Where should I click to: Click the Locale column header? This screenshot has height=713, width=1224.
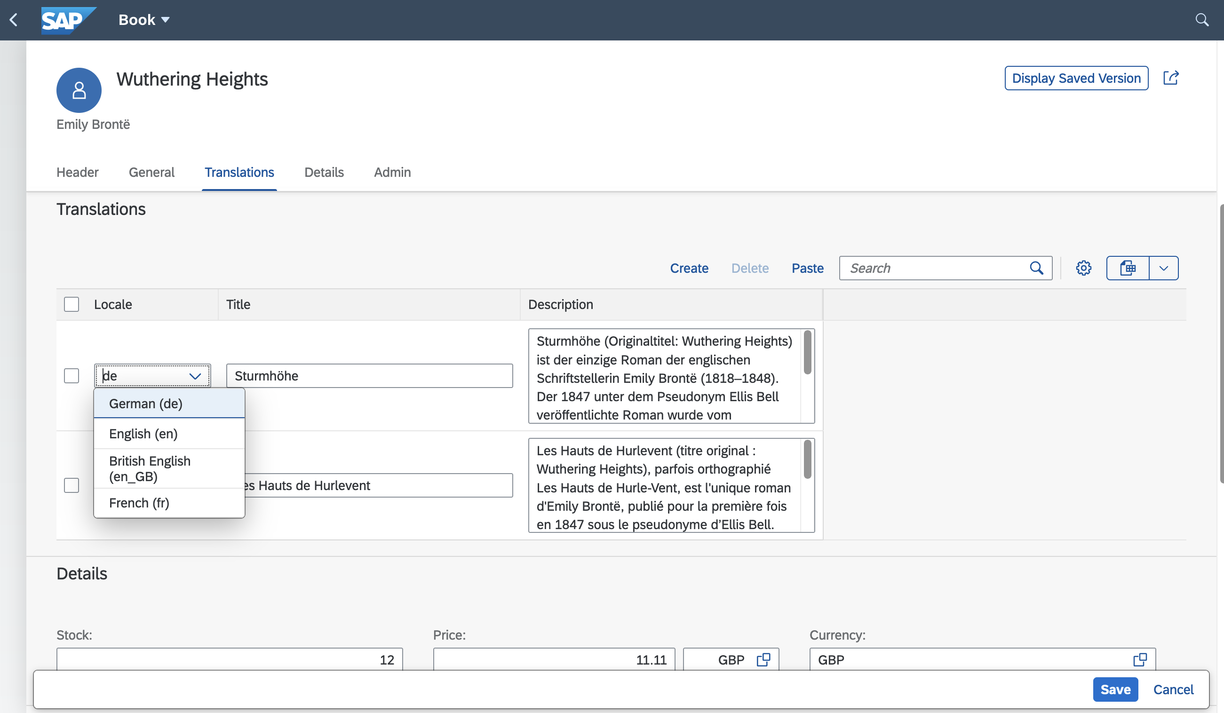point(113,305)
